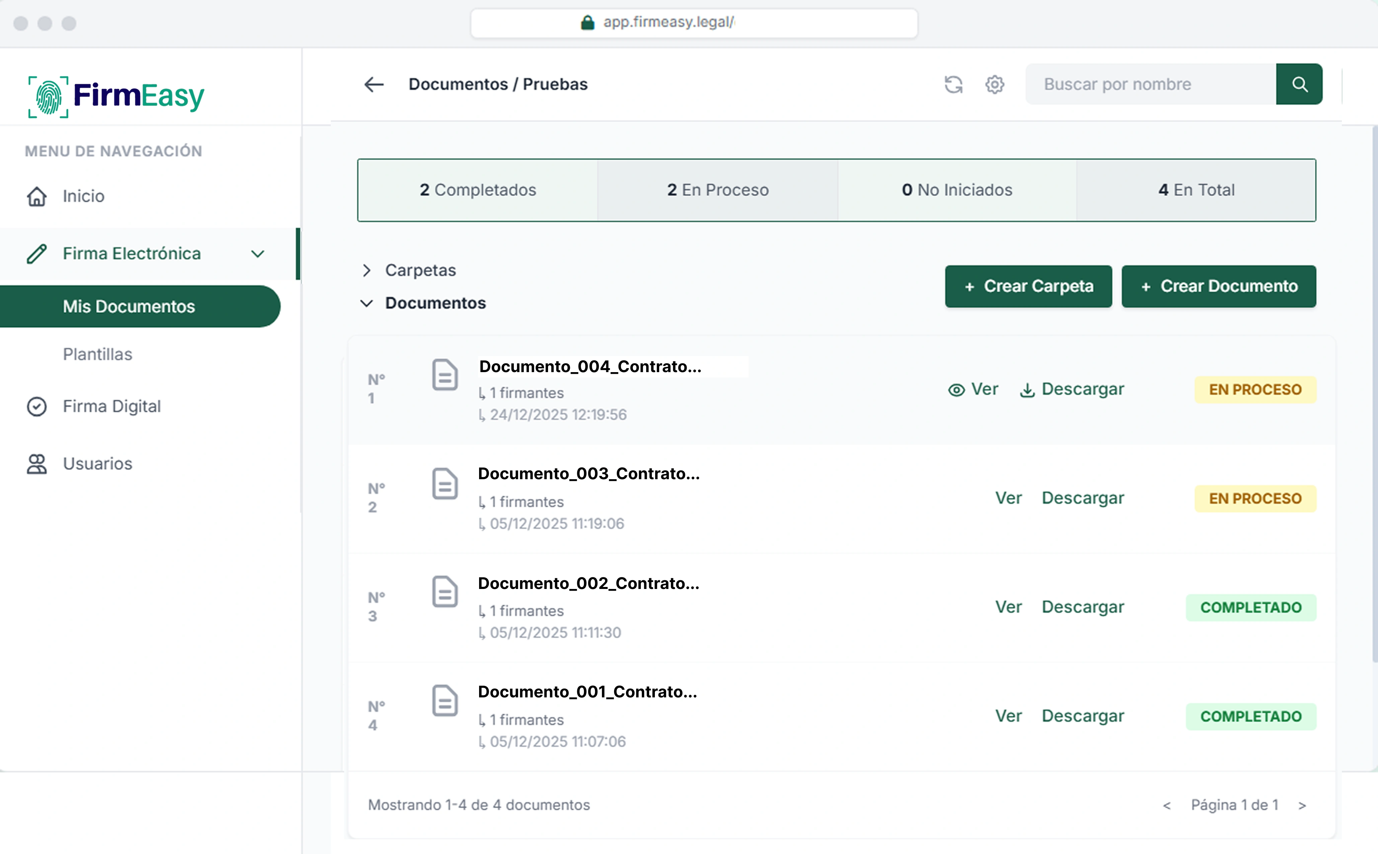Download Documento_003_Contrato with its Descargar link
Screen dimensions: 1378x854
tap(1082, 498)
